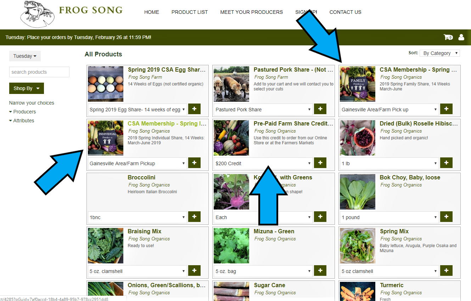This screenshot has width=471, height=301.
Task: Open the Tuesday day selector dropdown
Action: [x=25, y=56]
